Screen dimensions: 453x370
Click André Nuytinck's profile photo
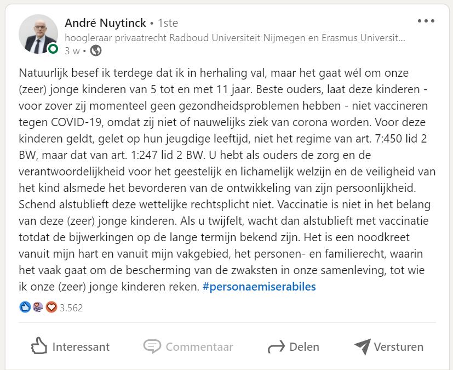[38, 34]
